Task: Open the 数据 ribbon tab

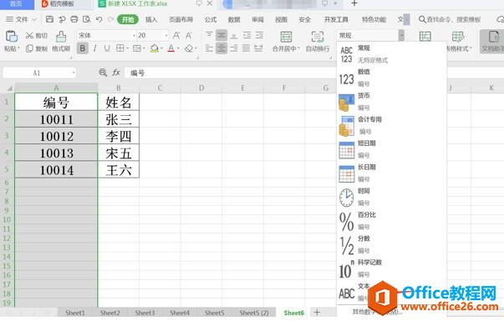Action: pyautogui.click(x=234, y=19)
